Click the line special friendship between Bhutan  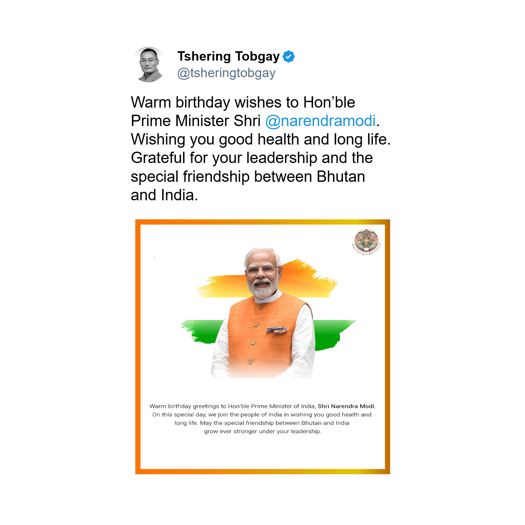(x=248, y=177)
